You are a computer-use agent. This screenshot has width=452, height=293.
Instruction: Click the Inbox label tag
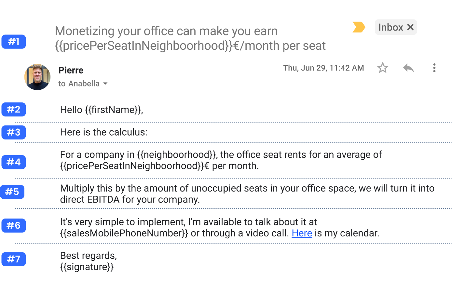[390, 27]
